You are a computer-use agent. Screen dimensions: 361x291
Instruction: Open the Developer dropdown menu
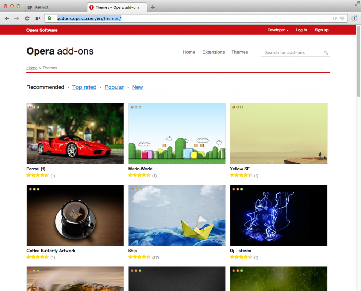[x=278, y=30]
